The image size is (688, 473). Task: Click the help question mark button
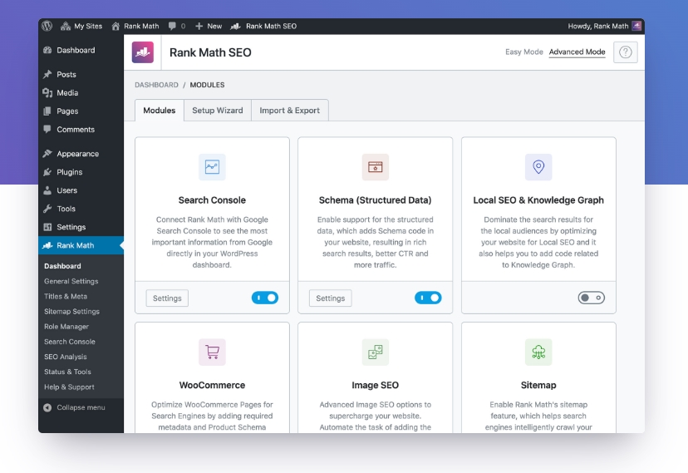click(x=625, y=52)
